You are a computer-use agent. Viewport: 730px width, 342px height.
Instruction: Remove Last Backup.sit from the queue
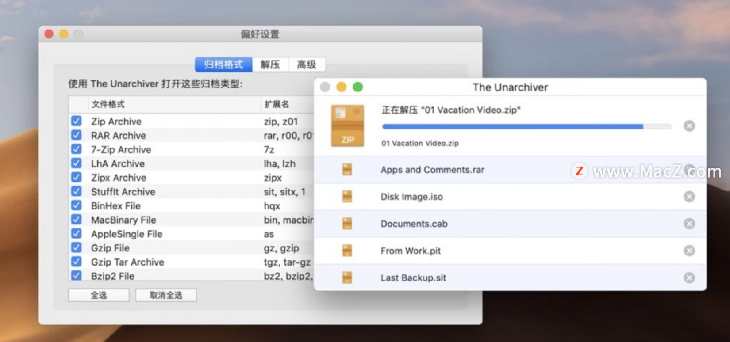click(x=689, y=277)
